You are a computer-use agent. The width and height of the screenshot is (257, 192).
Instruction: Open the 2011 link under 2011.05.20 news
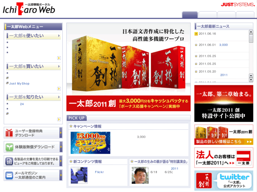[x=224, y=75]
